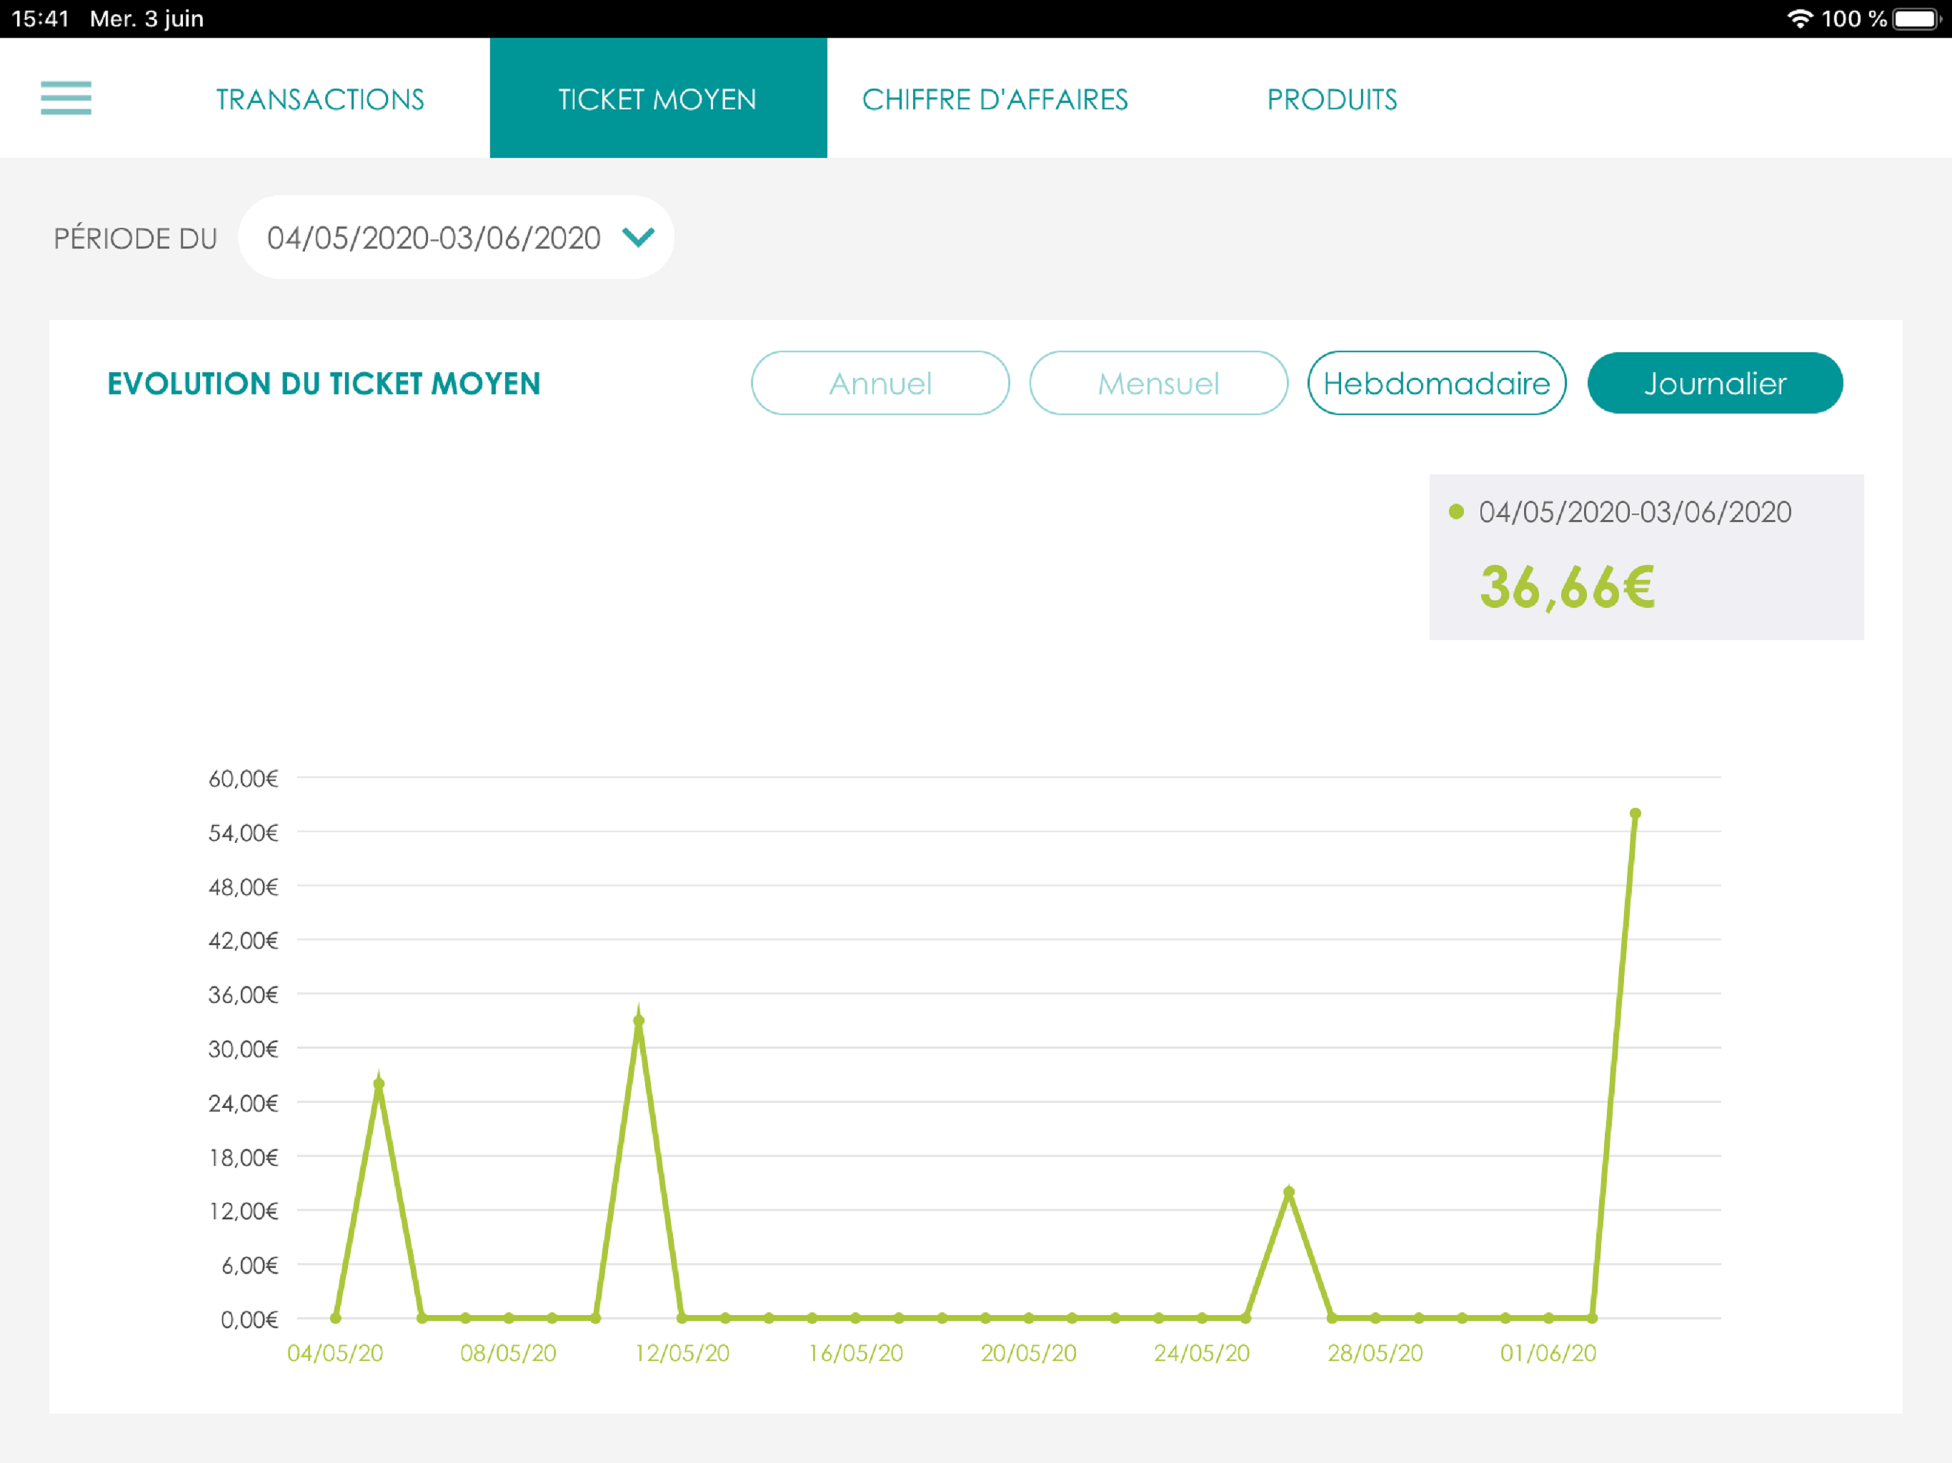The width and height of the screenshot is (1952, 1463).
Task: Click the y-axis label 24,00€
Action: pyautogui.click(x=244, y=1103)
